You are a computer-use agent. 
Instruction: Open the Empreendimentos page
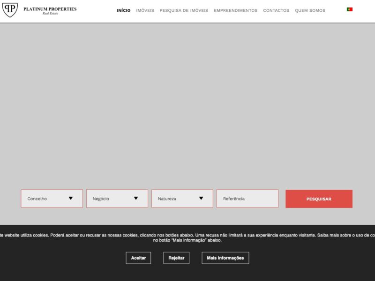click(x=236, y=10)
